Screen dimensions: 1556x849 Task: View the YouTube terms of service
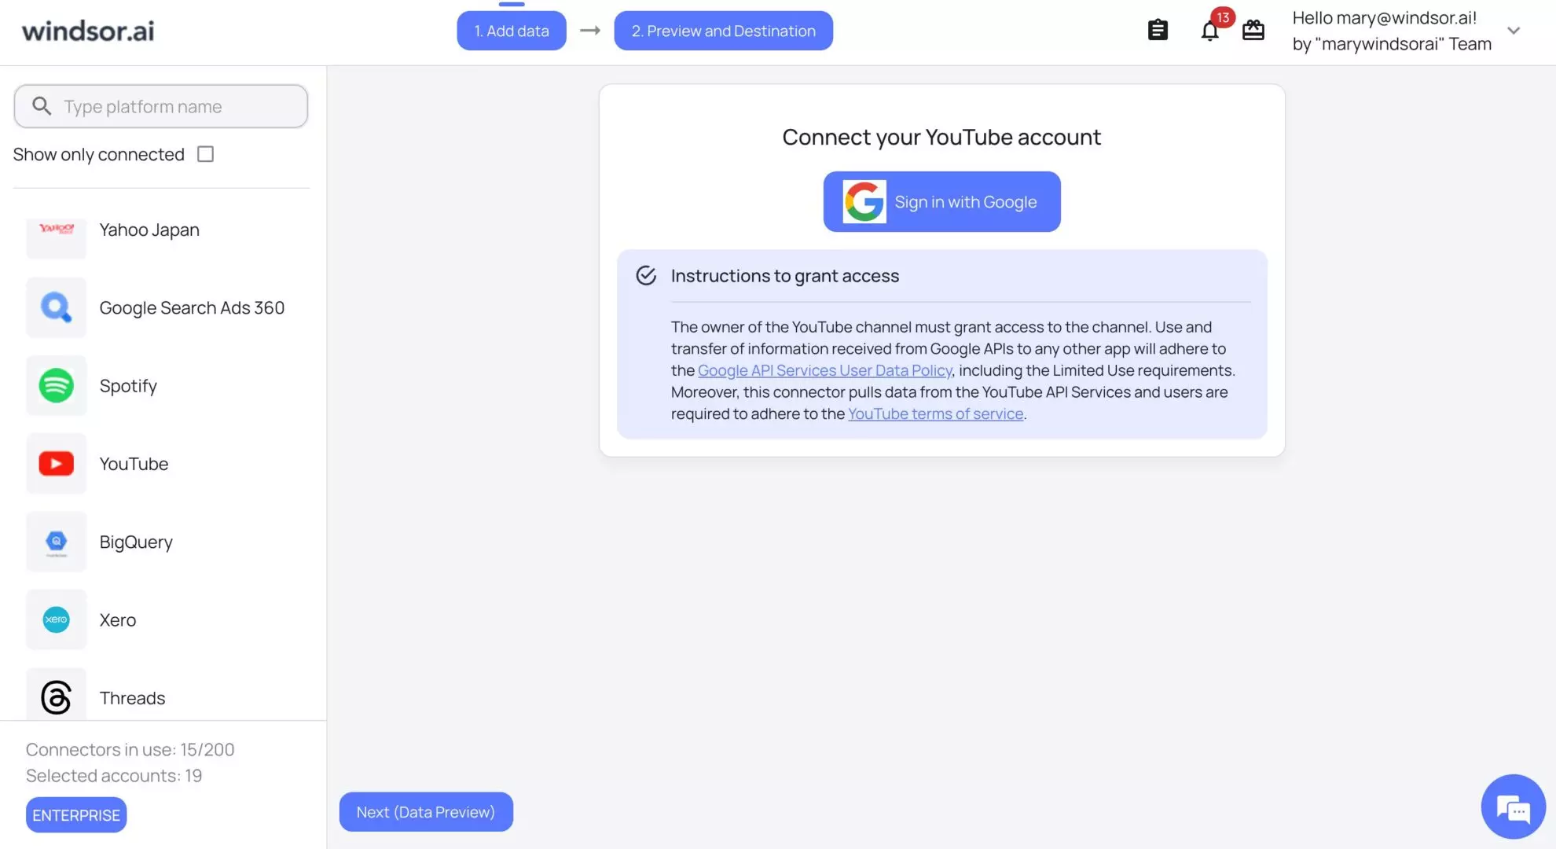[x=935, y=413]
